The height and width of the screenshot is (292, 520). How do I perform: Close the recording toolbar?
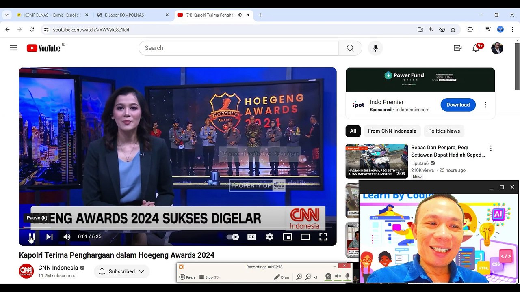click(344, 266)
